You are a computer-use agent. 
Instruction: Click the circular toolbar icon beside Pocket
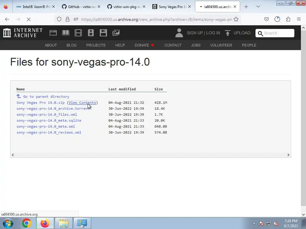277,19
